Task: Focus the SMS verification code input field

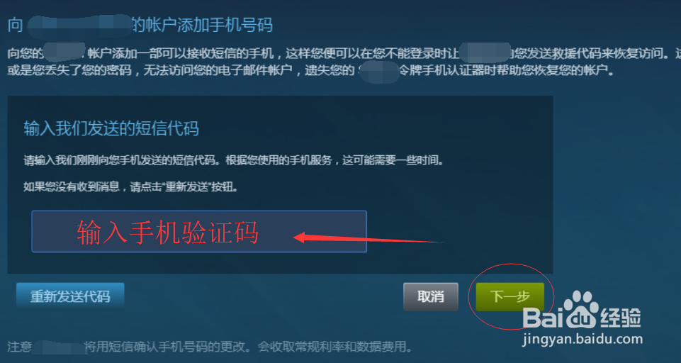Action: coord(199,231)
